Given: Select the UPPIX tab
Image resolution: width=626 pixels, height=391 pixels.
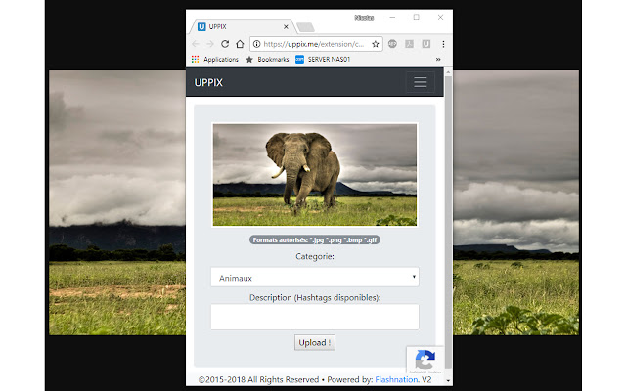Looking at the screenshot, I should click(243, 26).
